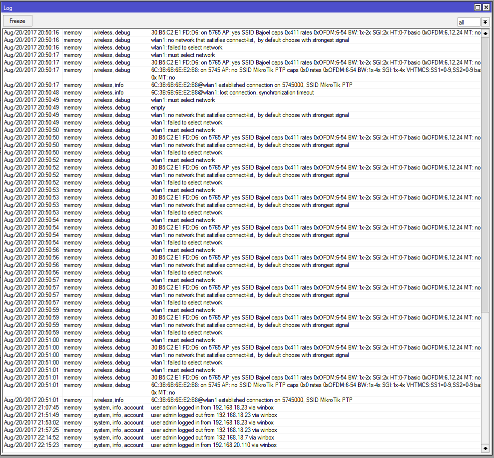Screen dimensions: 494x458
Task: Click 'wireless, info' topic at 20:51:01
Action: [x=108, y=400]
